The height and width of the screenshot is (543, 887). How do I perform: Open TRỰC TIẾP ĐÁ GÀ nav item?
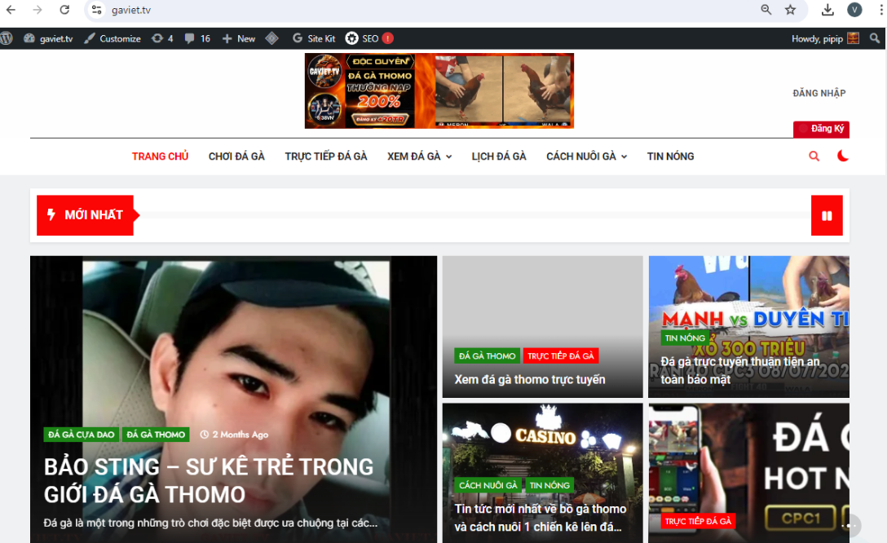pos(326,156)
